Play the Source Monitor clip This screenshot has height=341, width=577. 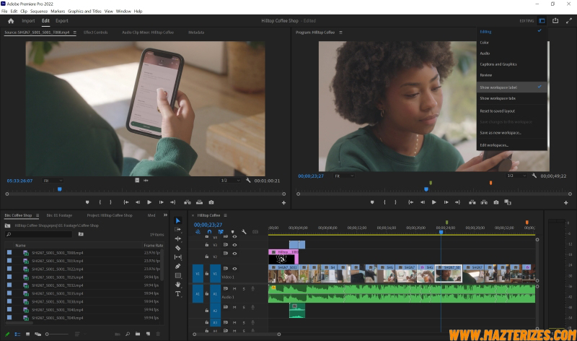[149, 202]
